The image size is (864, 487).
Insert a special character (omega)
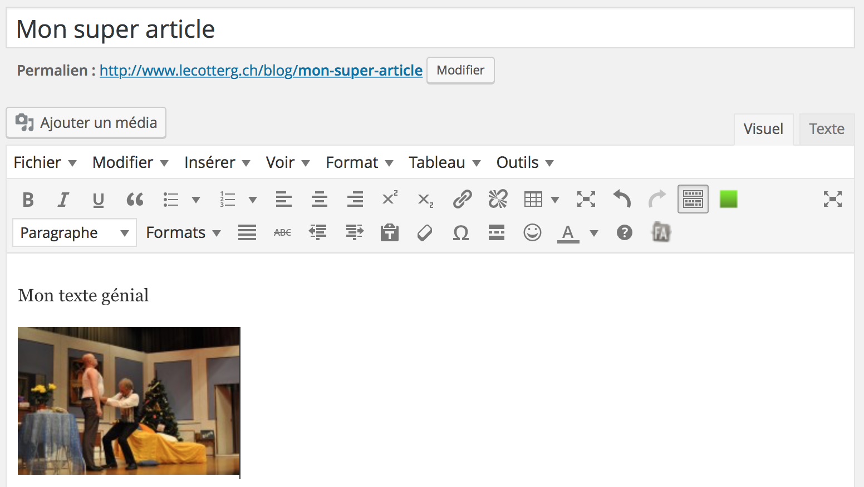tap(461, 232)
